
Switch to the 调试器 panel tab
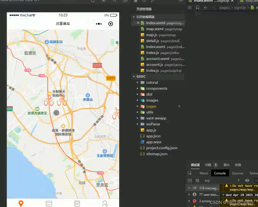click(195, 165)
